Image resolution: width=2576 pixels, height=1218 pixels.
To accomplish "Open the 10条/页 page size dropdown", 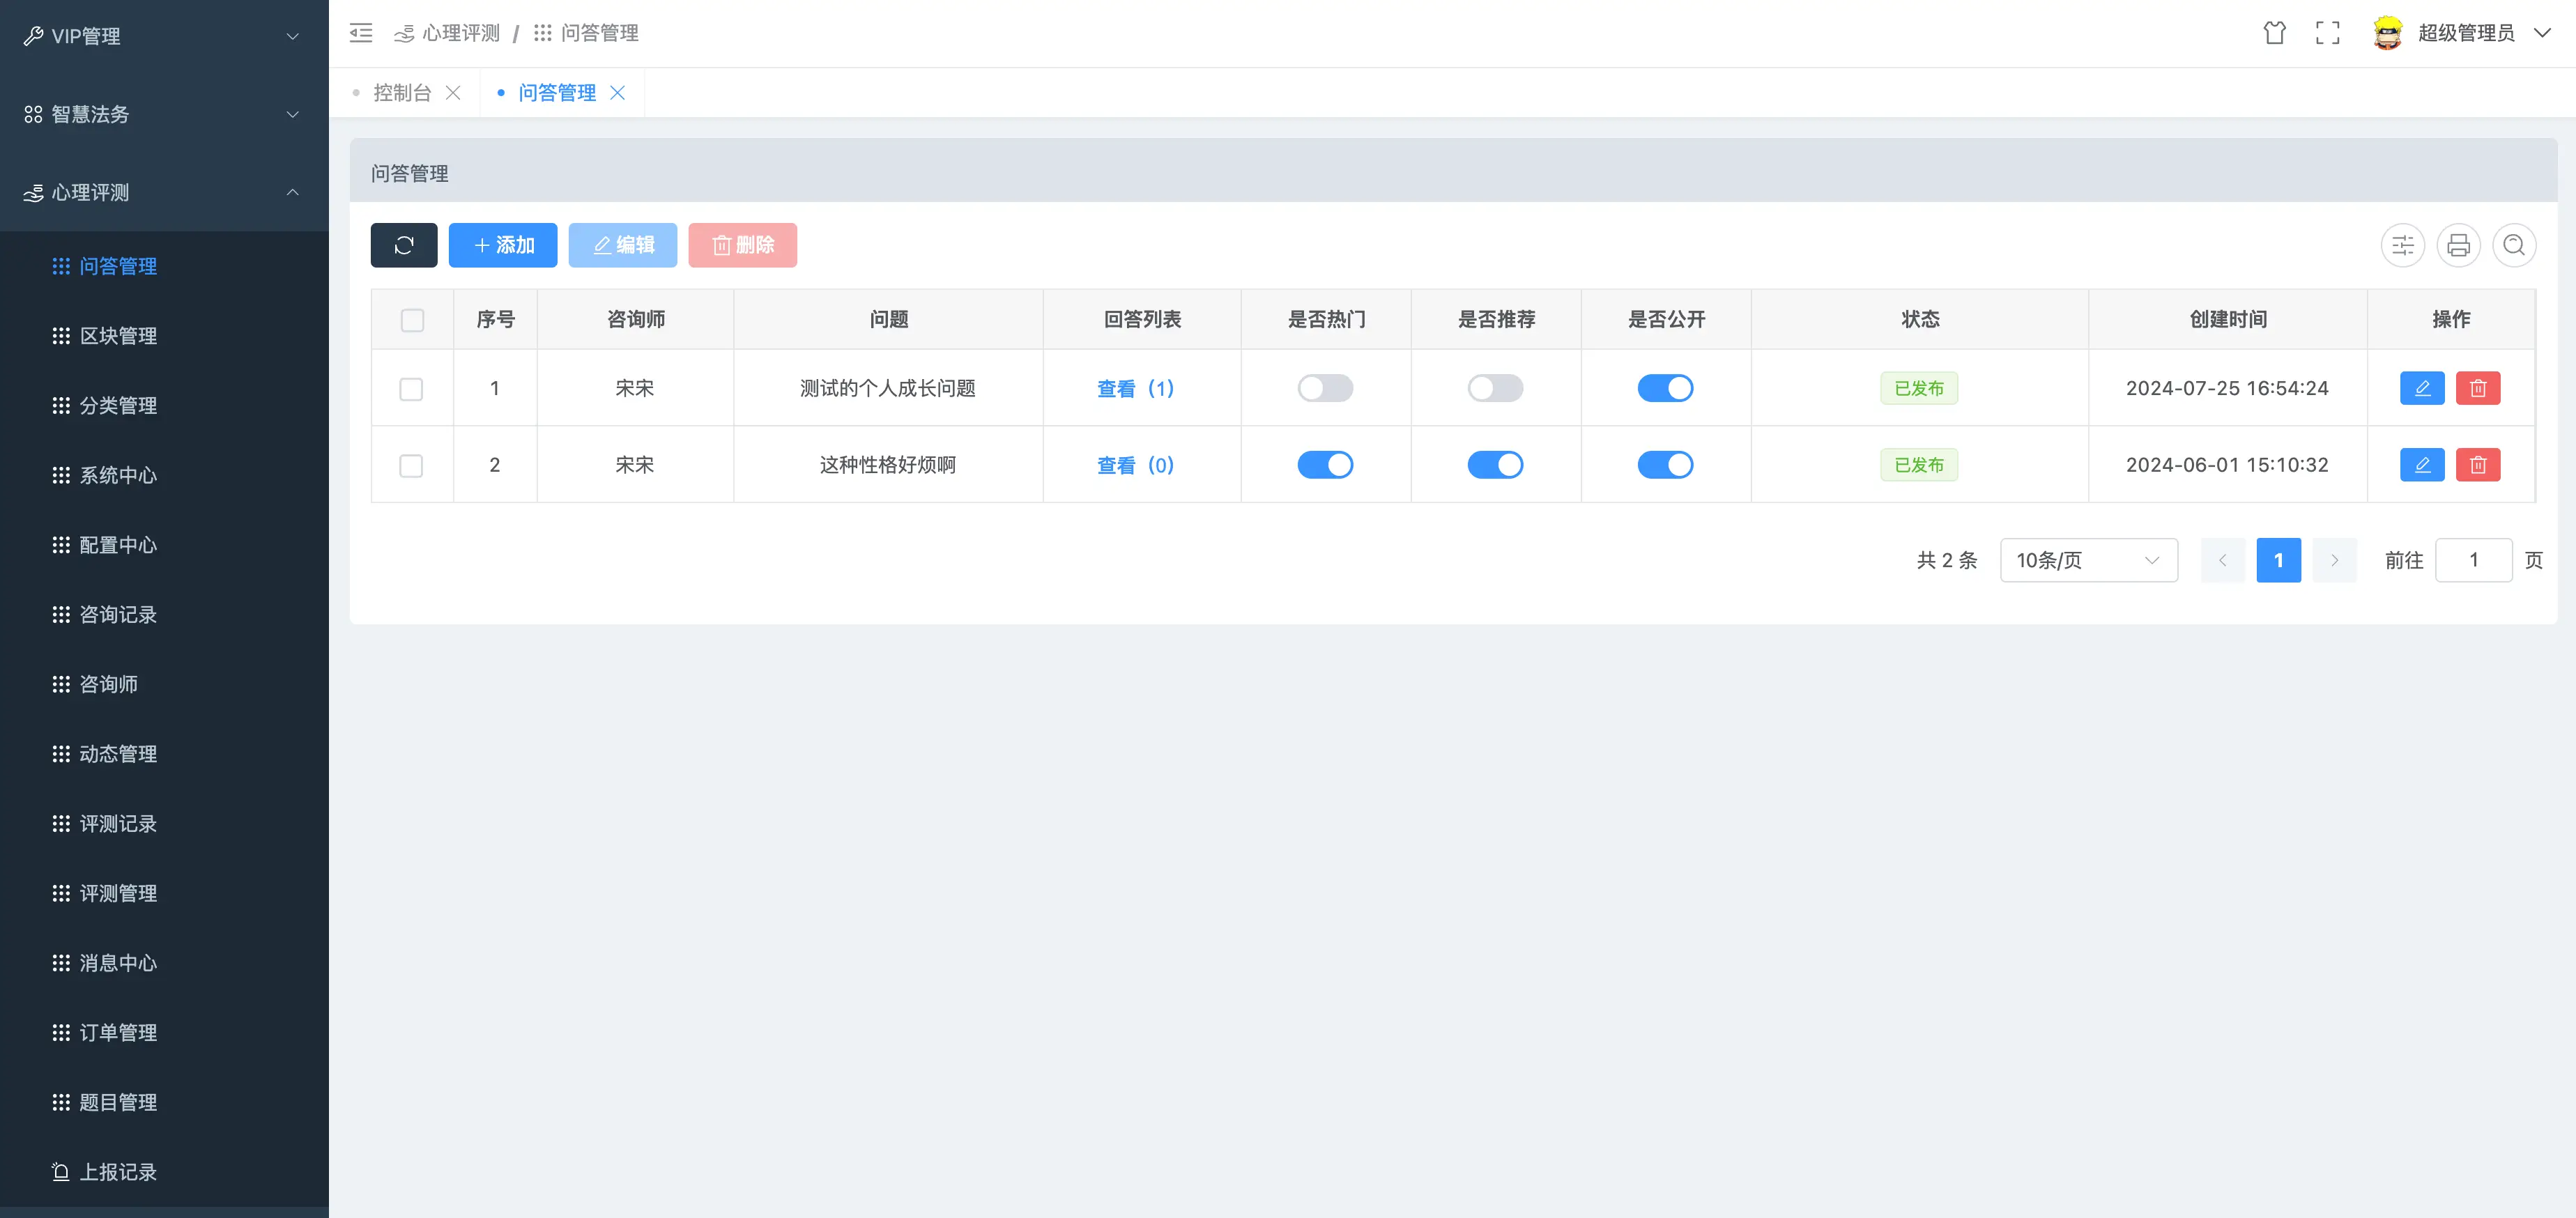I will tap(2088, 560).
